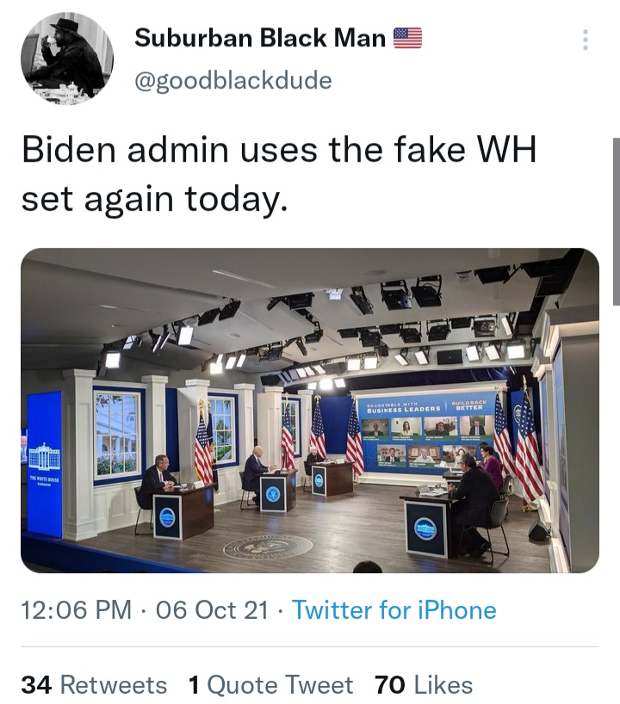Click the scrollbar thumb on the right edge

tap(617, 222)
